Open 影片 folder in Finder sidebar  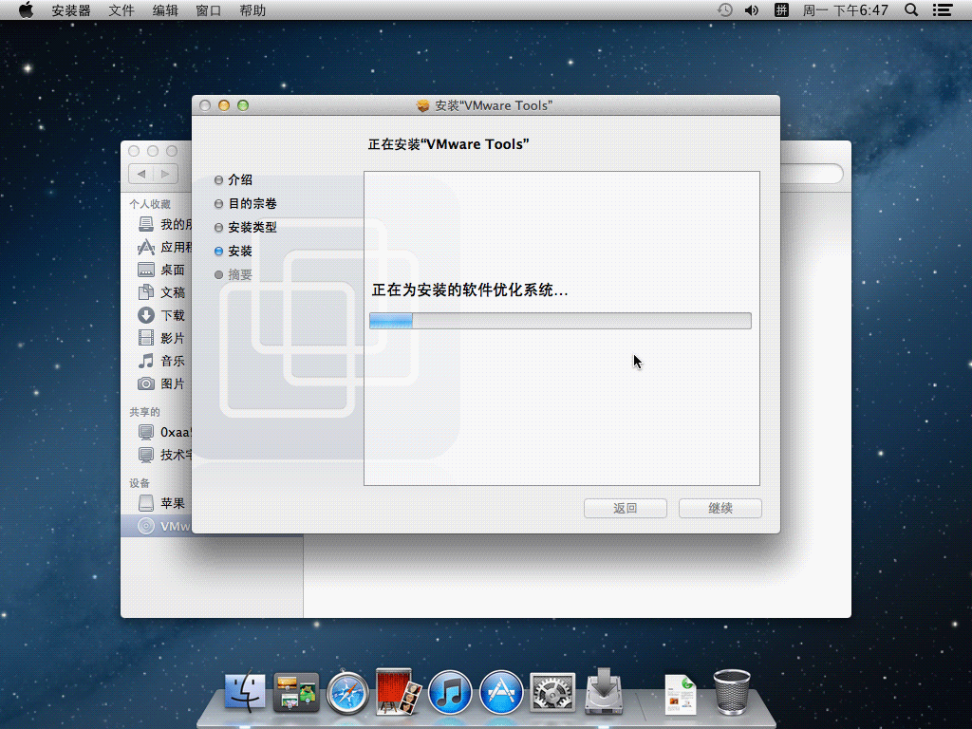pos(161,338)
